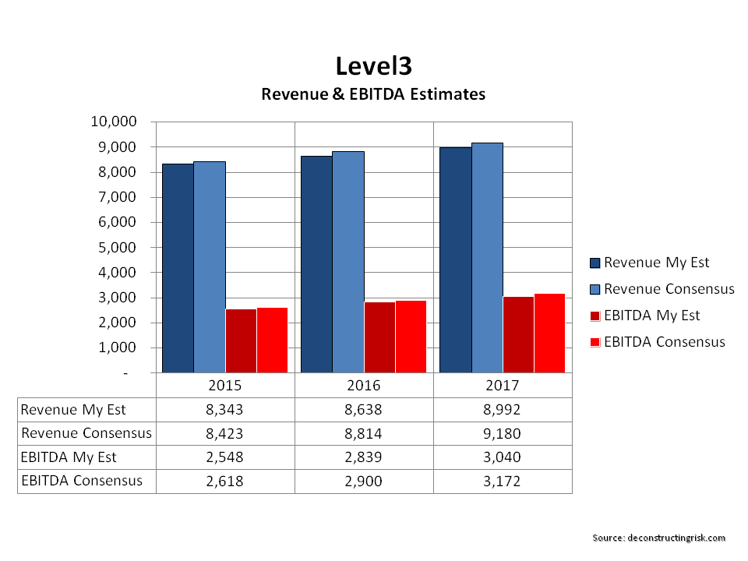The height and width of the screenshot is (561, 748).
Task: Click the Level3 chart title
Action: (373, 65)
